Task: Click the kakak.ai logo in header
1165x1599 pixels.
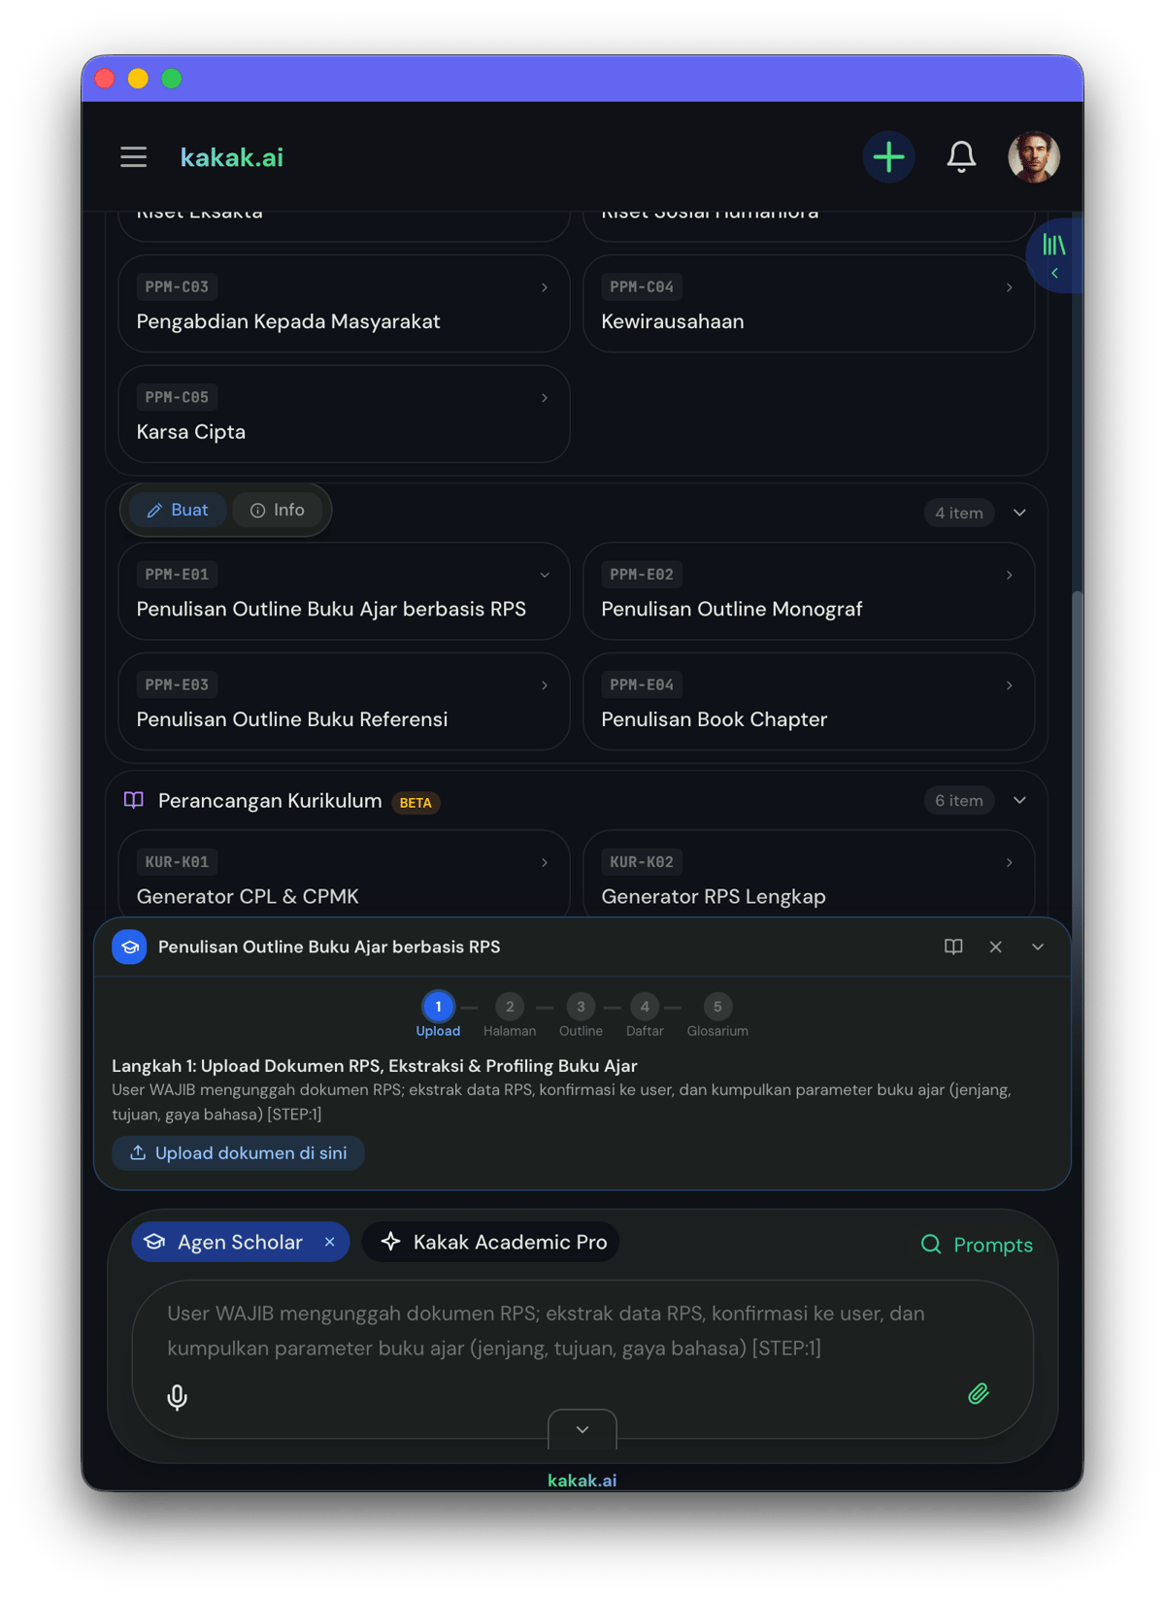Action: (232, 157)
